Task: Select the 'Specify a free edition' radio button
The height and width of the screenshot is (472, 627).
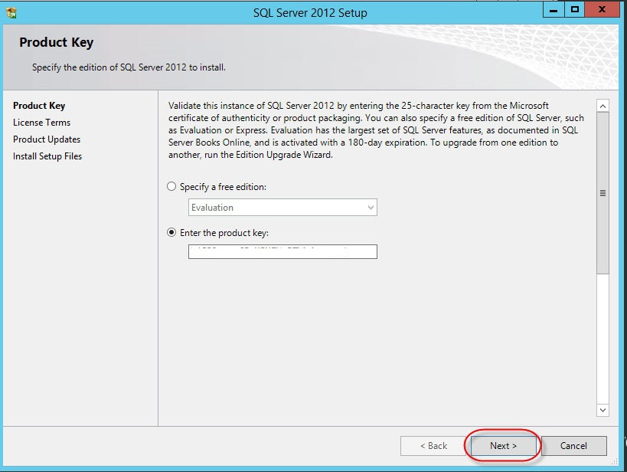Action: coord(172,187)
